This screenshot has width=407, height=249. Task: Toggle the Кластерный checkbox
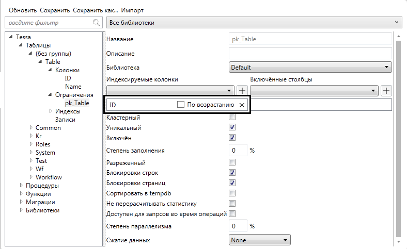232,118
